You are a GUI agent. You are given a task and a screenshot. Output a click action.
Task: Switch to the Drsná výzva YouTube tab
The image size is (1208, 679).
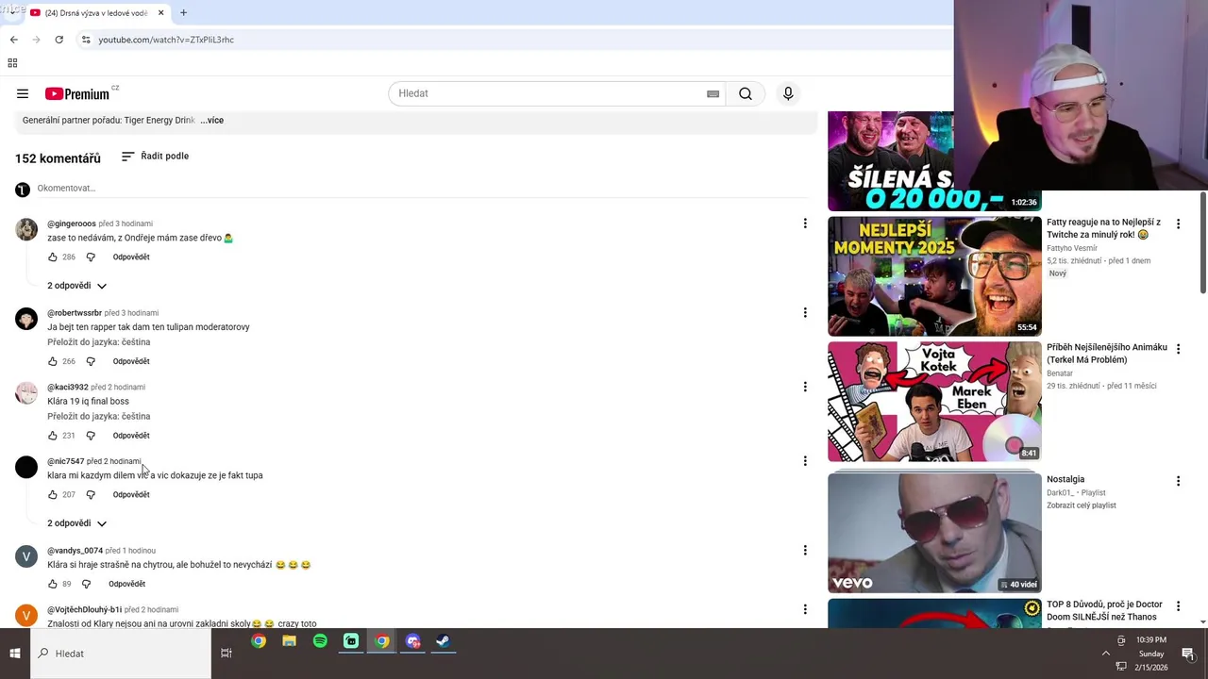94,13
